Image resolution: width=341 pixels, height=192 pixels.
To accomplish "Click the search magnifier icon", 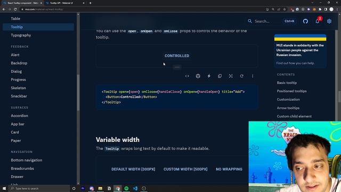I will 250,21.
